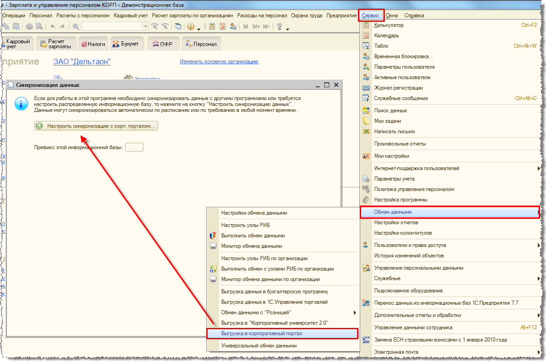Select Выгрузка в корпоративный портал
Screen dimensions: 546x362
click(x=282, y=333)
